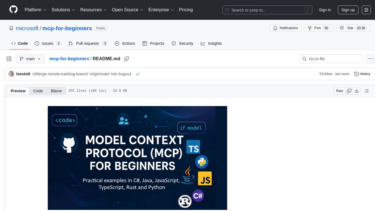Copy raw file contents
Image resolution: width=375 pixels, height=211 pixels.
click(x=349, y=91)
